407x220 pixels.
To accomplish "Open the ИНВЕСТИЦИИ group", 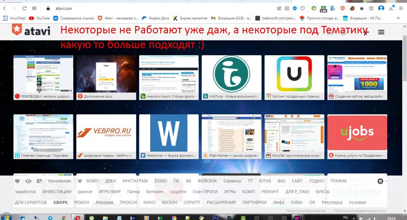I will (57, 192).
